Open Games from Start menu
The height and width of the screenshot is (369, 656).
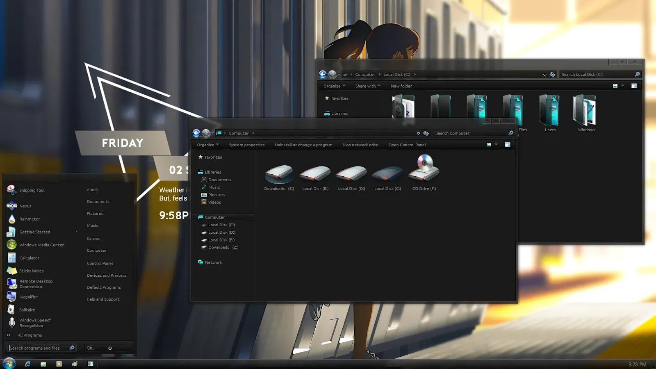[x=93, y=238]
